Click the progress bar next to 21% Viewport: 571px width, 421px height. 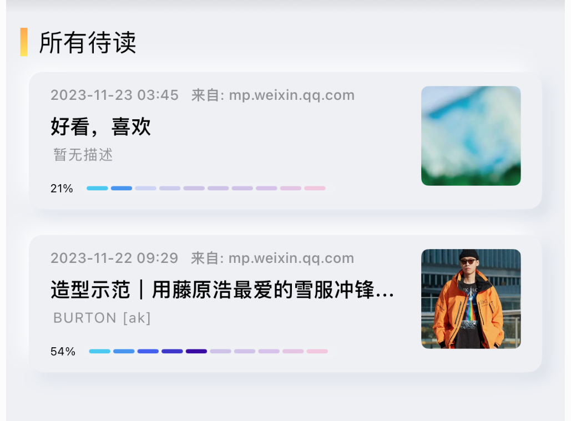206,188
